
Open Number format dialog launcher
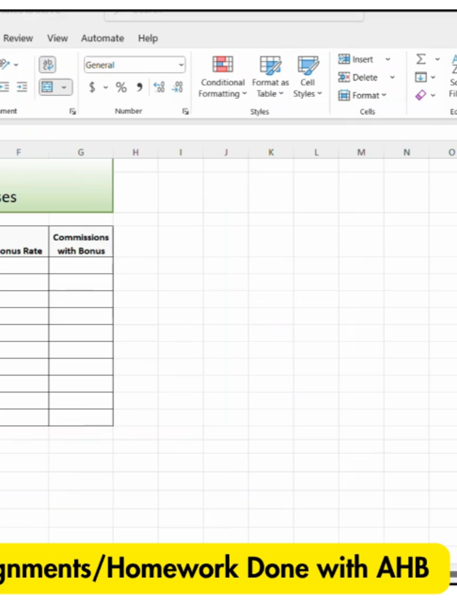tap(185, 112)
